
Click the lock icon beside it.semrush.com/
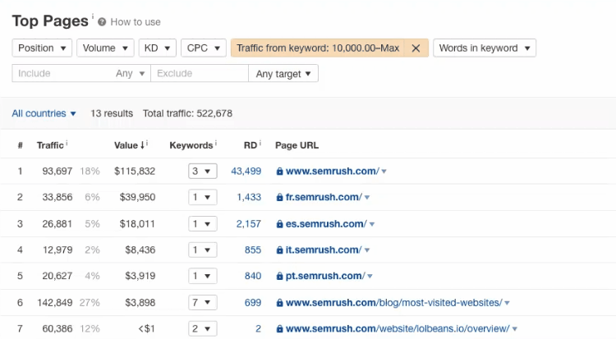point(280,250)
